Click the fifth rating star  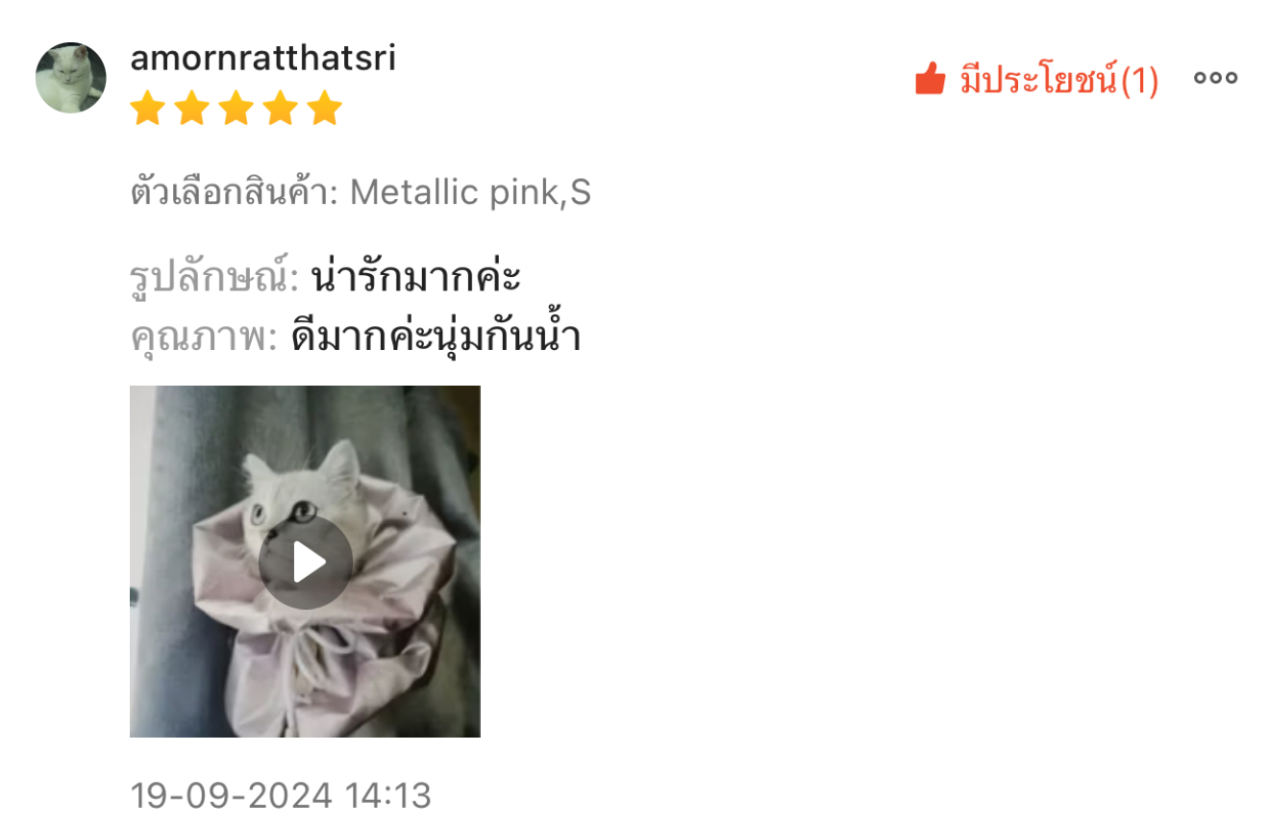(x=325, y=108)
